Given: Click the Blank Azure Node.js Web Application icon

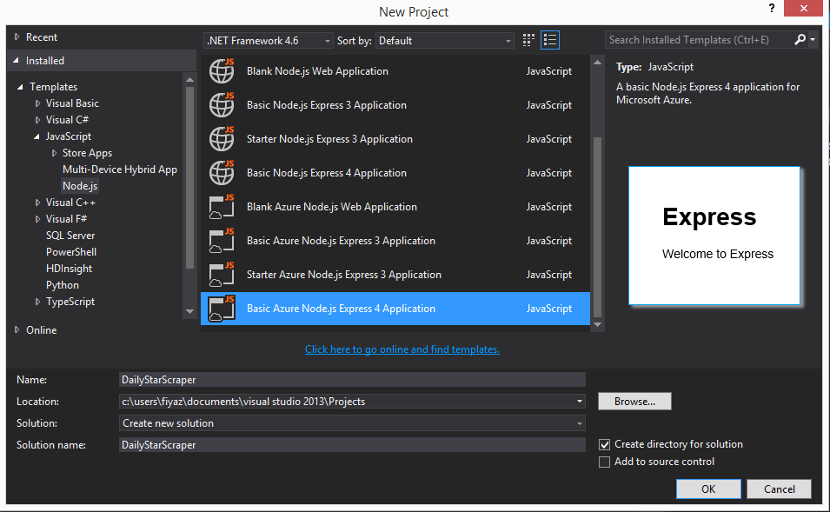Looking at the screenshot, I should pyautogui.click(x=222, y=207).
